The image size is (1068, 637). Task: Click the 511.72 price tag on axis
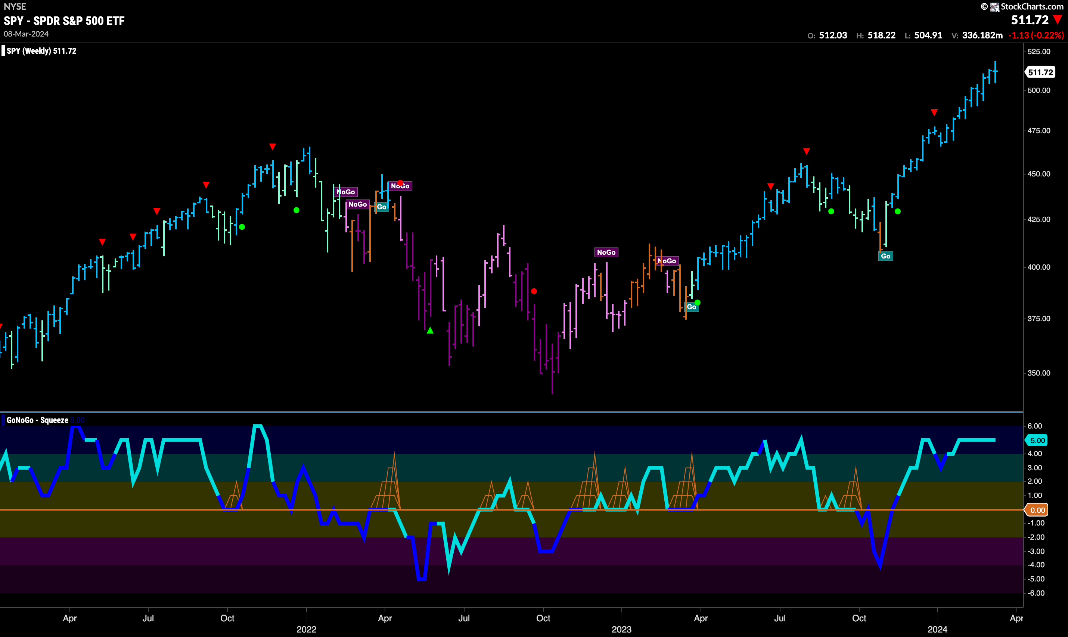pyautogui.click(x=1040, y=73)
